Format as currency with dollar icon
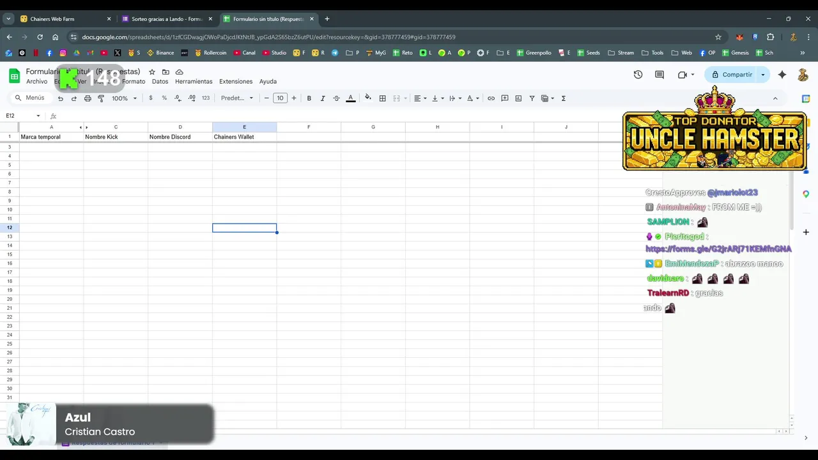The image size is (818, 460). coord(151,98)
